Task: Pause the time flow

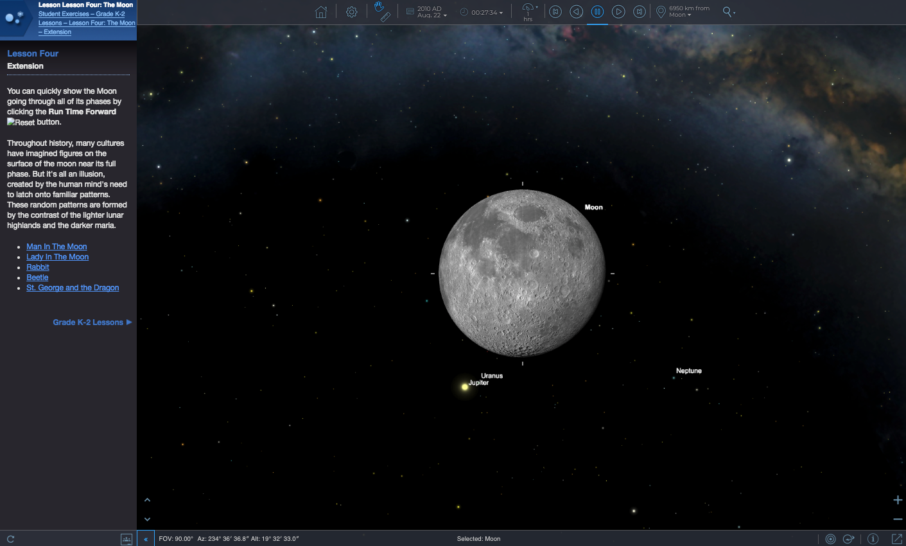Action: coord(597,12)
